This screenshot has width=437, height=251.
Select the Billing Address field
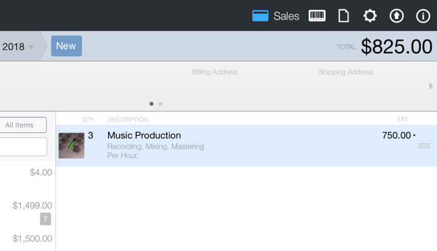(x=214, y=72)
